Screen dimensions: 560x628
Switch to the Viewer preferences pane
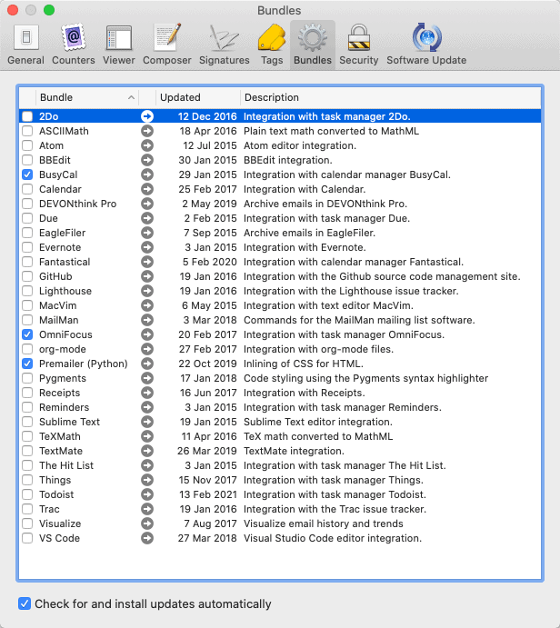pyautogui.click(x=118, y=45)
